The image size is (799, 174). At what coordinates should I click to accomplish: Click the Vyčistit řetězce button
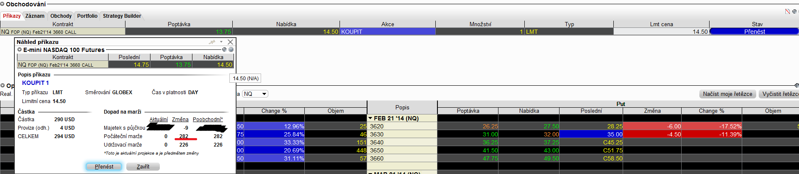point(780,94)
